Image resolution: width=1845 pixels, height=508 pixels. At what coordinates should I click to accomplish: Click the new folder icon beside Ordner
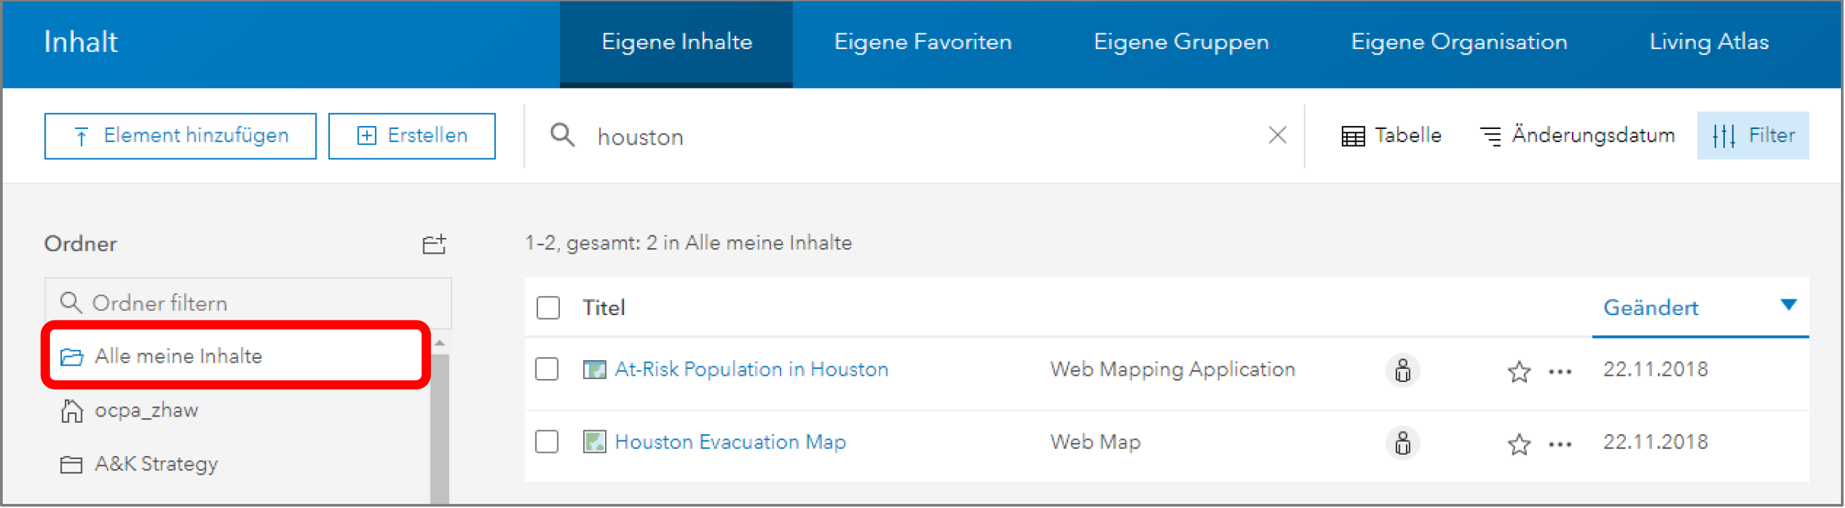coord(434,245)
